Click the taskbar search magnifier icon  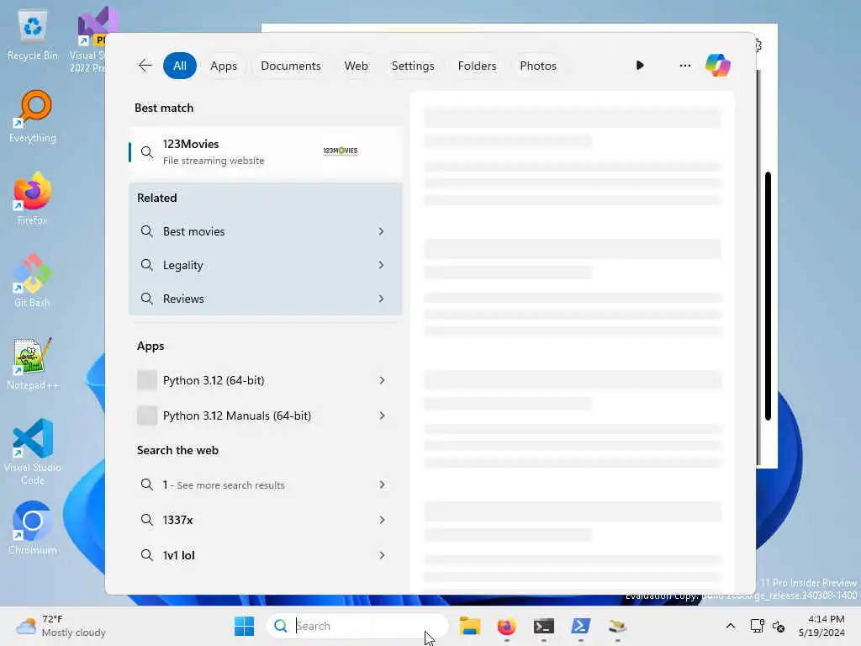coord(281,626)
